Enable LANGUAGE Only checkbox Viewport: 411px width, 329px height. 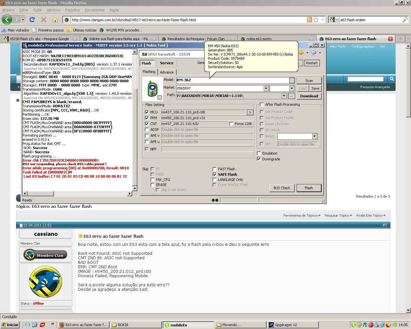pos(214,180)
